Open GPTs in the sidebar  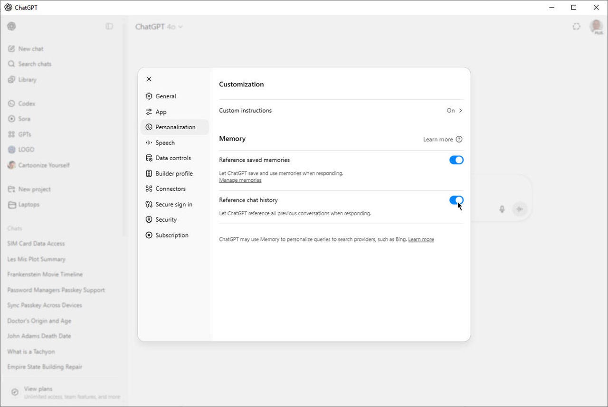[x=25, y=134]
